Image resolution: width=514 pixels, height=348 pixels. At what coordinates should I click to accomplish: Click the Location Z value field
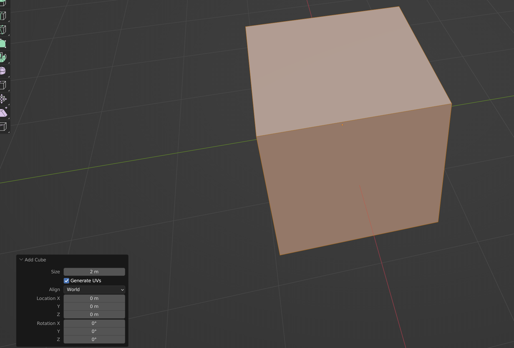click(x=94, y=314)
